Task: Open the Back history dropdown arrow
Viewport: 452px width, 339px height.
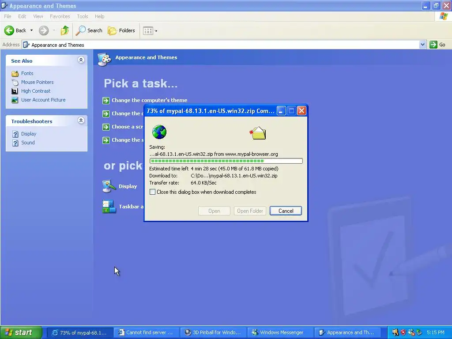Action: tap(31, 30)
